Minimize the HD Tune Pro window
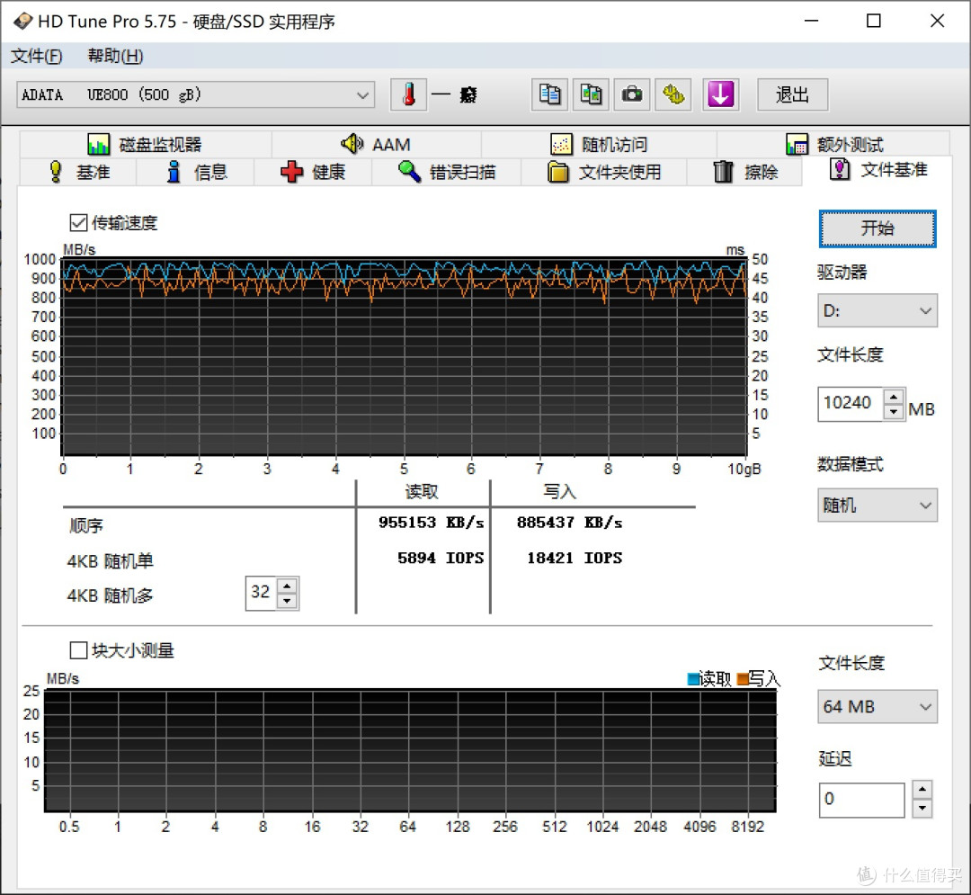The height and width of the screenshot is (895, 971). (811, 21)
